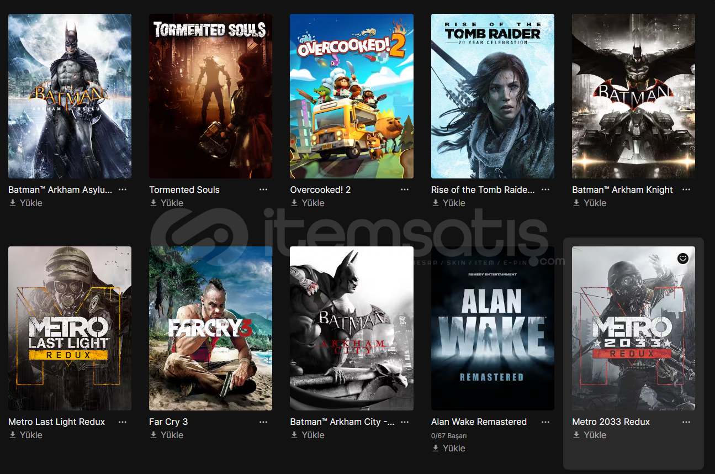The width and height of the screenshot is (715, 474).
Task: Select the Far Cry 3 cover thumbnail
Action: coord(210,328)
